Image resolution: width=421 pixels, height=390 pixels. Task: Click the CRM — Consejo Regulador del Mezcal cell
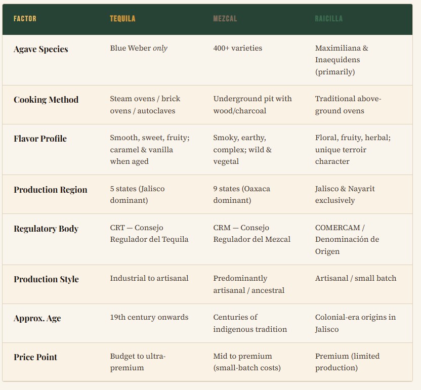252,233
